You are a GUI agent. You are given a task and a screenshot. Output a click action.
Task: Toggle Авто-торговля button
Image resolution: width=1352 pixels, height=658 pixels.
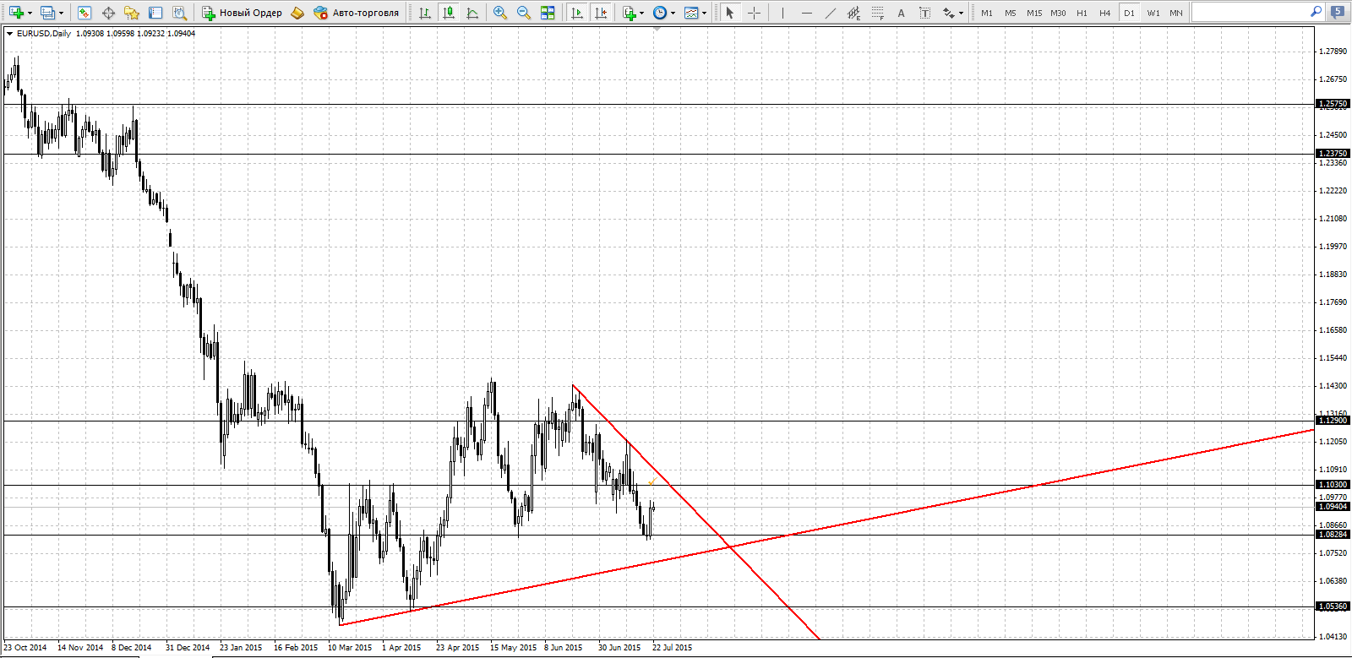356,13
